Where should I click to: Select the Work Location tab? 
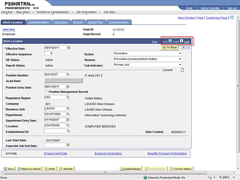[13, 22]
